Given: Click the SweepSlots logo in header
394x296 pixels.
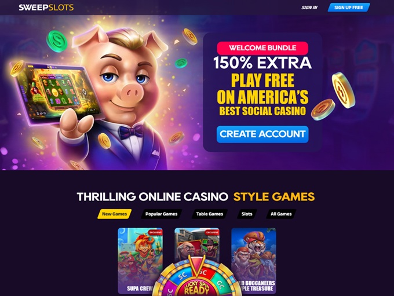Looking at the screenshot, I should (x=46, y=8).
